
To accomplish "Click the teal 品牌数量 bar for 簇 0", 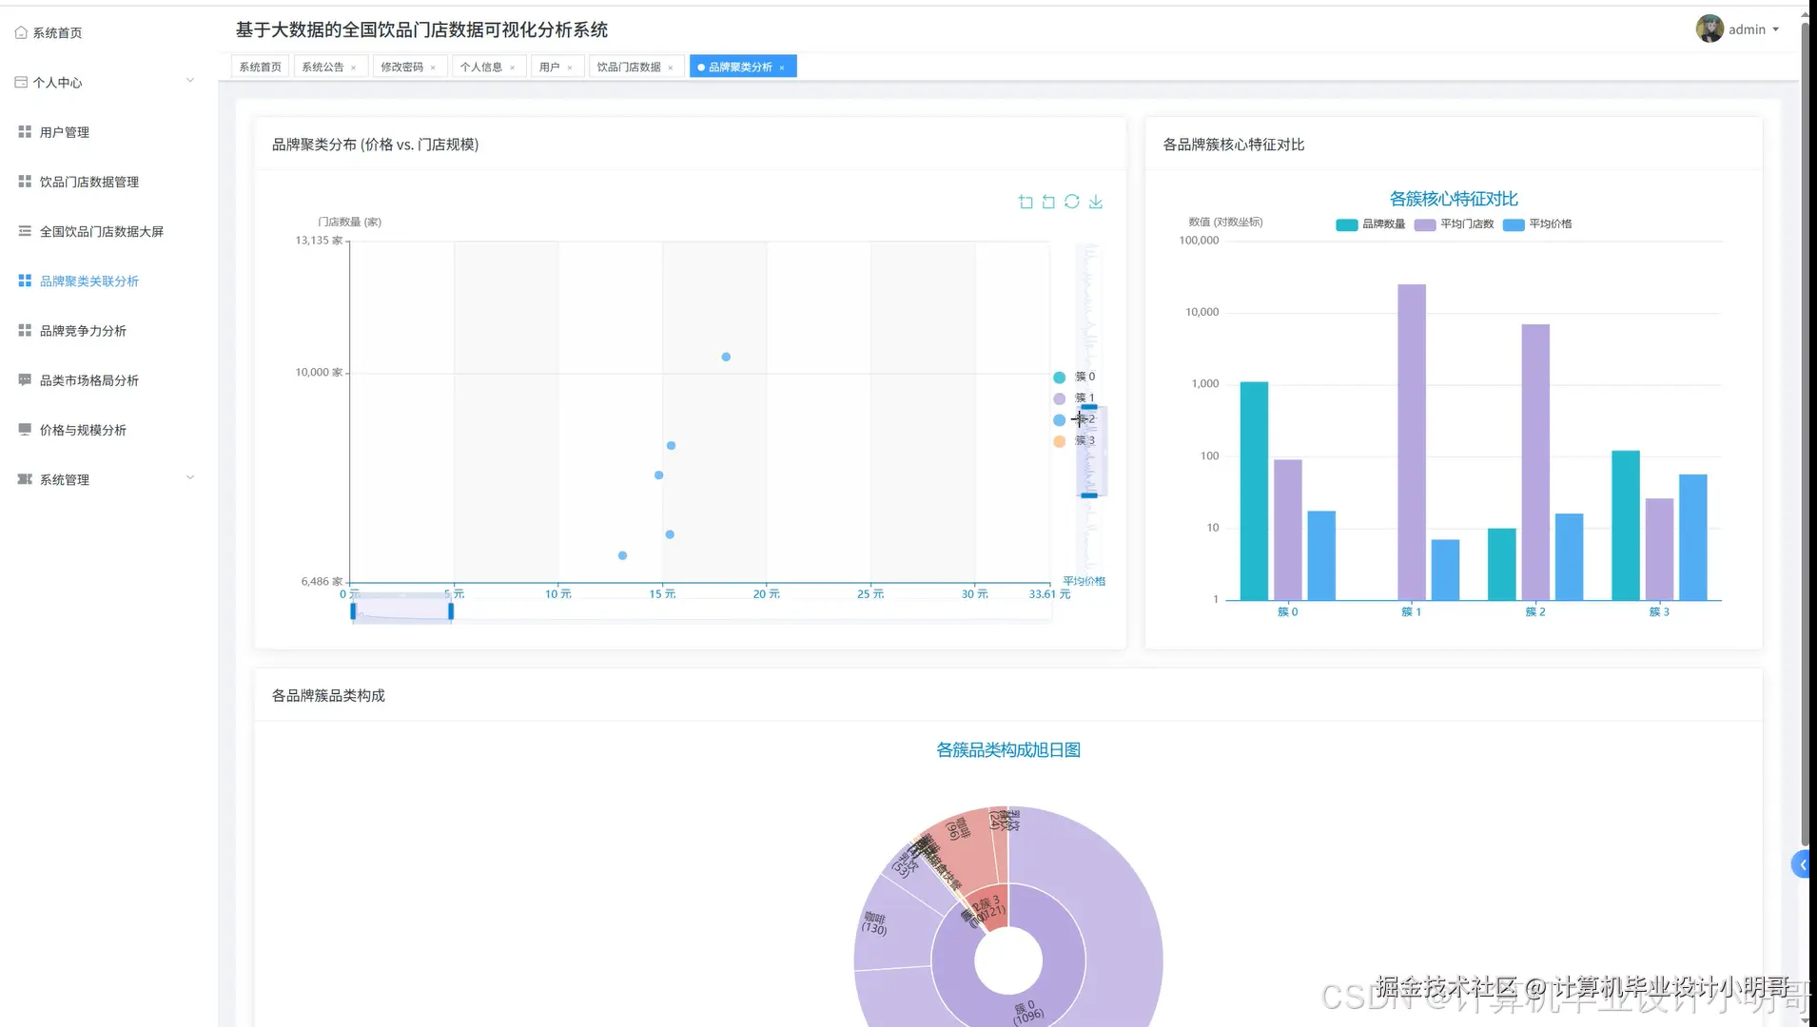I will coord(1254,491).
